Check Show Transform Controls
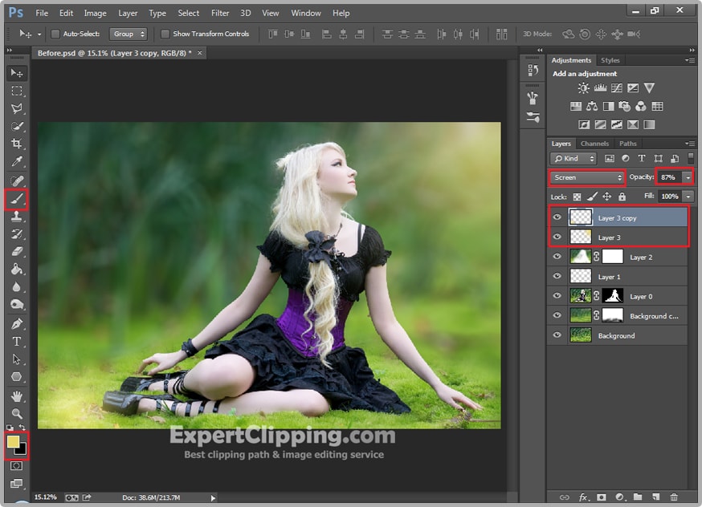 (x=165, y=34)
